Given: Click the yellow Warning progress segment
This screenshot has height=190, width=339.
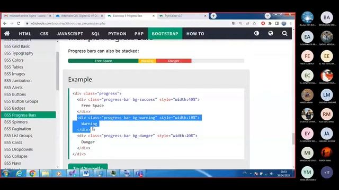Looking at the screenshot, I should pos(147,61).
